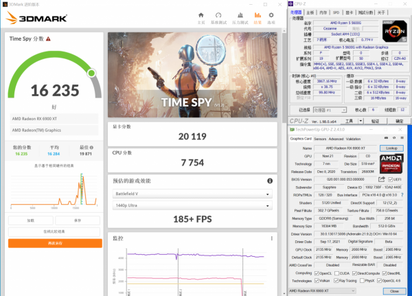Click the orange run-again button in 3DMark
The width and height of the screenshot is (412, 296).
click(x=55, y=243)
